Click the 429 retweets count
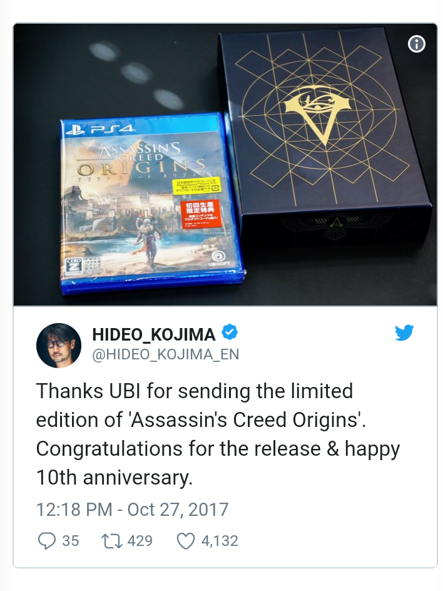The image size is (443, 591). tap(140, 541)
